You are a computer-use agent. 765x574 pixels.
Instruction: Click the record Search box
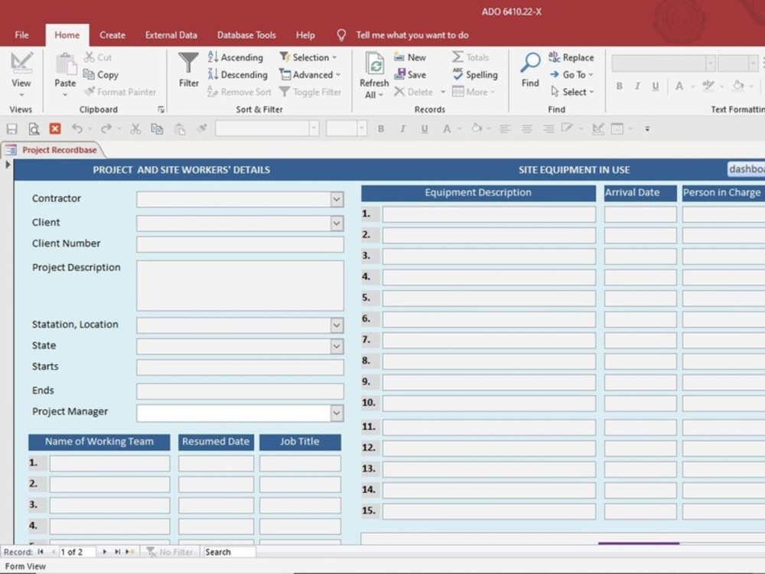pyautogui.click(x=229, y=552)
